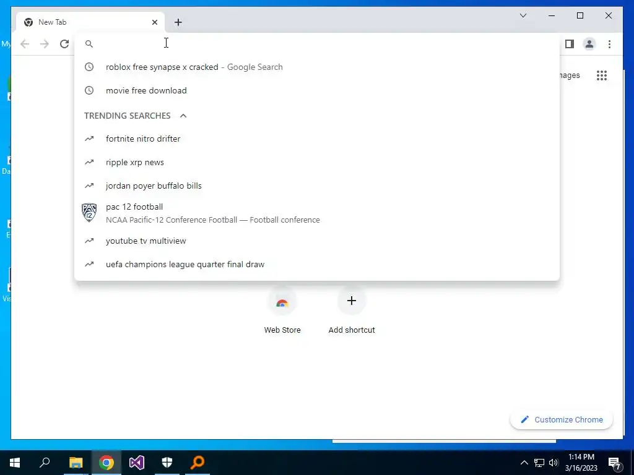Collapse the Trending Searches section

tap(183, 116)
